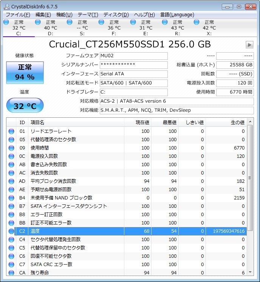The height and width of the screenshot is (282, 260).
Task: Click the 対応転送モード SATA/600 field
Action: 134,83
